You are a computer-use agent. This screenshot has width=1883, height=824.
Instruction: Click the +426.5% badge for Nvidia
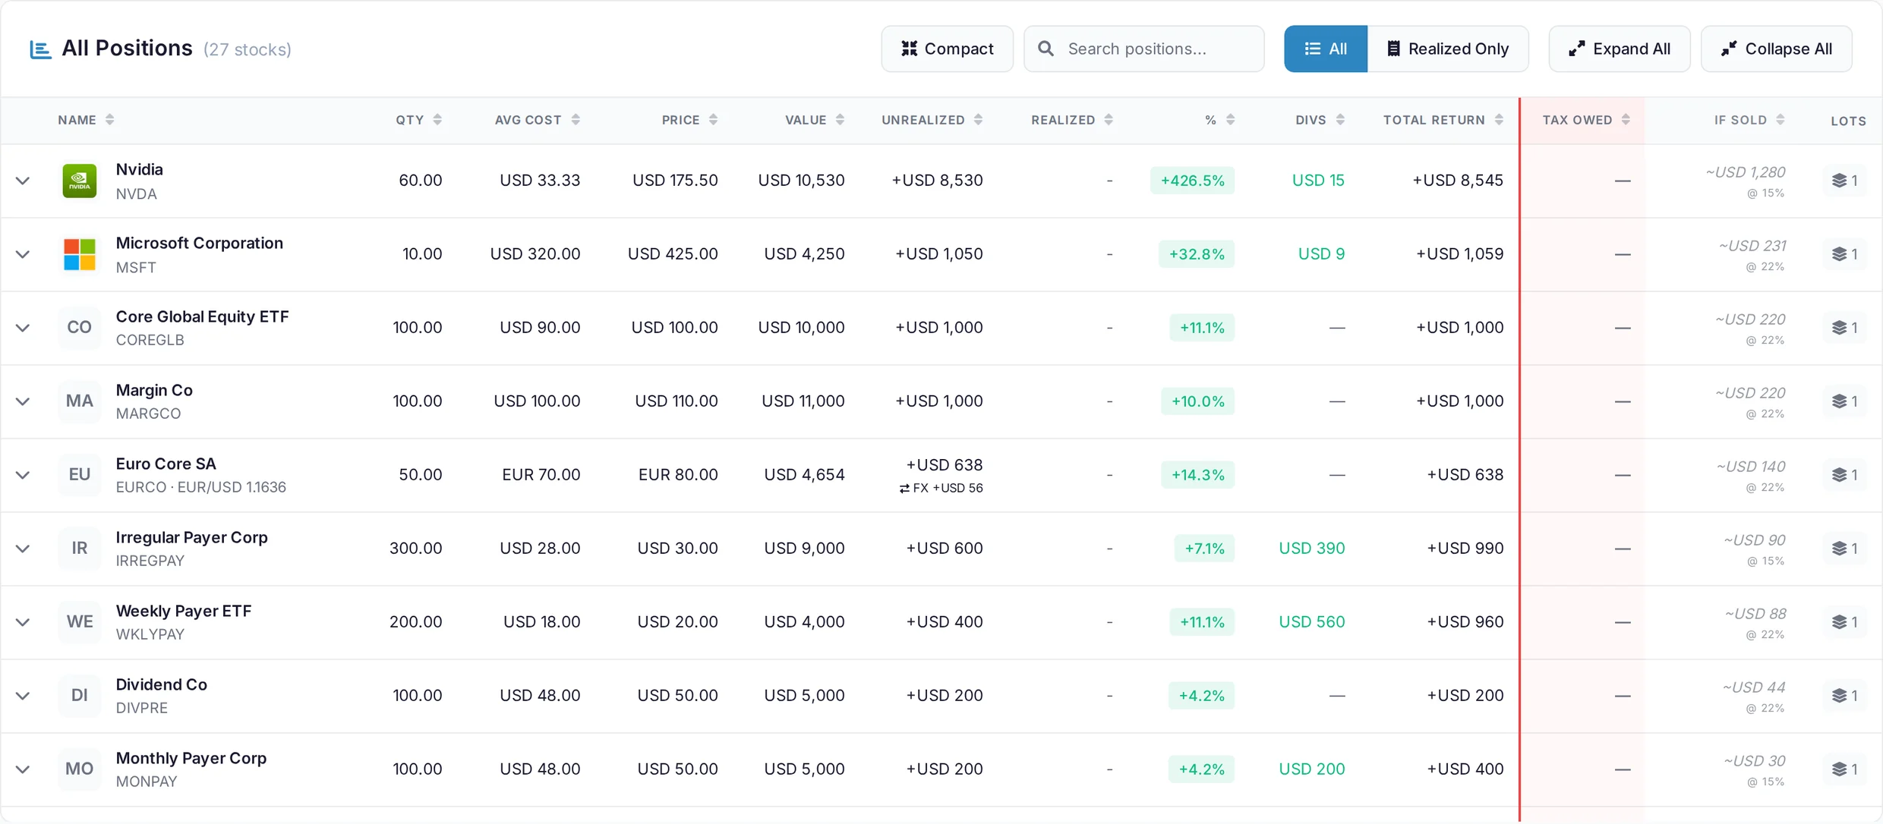pos(1192,181)
